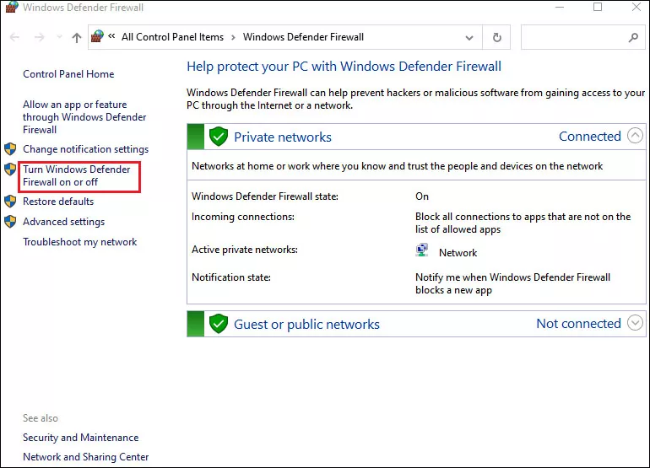Open Advanced settings

(63, 222)
